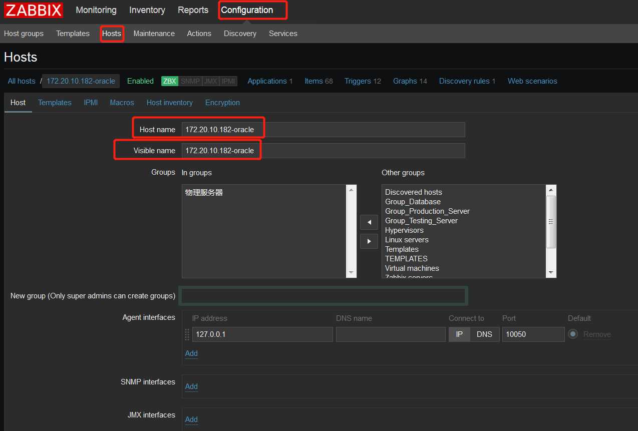Select IP in Connect to toggle
The width and height of the screenshot is (638, 431).
click(x=459, y=334)
